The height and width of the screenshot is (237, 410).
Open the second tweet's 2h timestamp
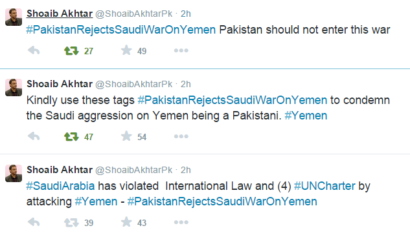coord(186,84)
